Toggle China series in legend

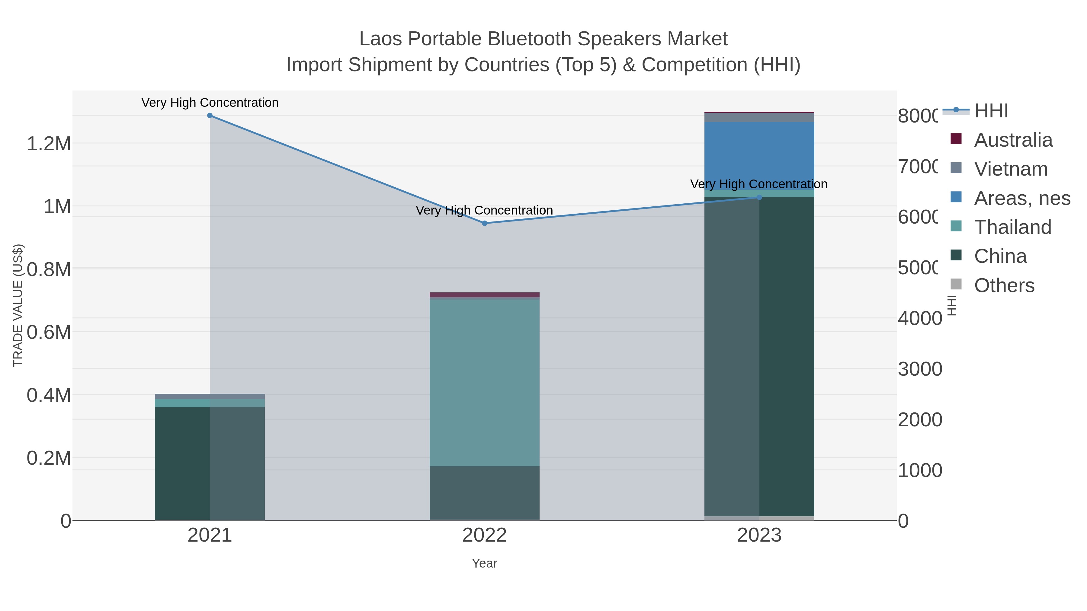coord(988,256)
